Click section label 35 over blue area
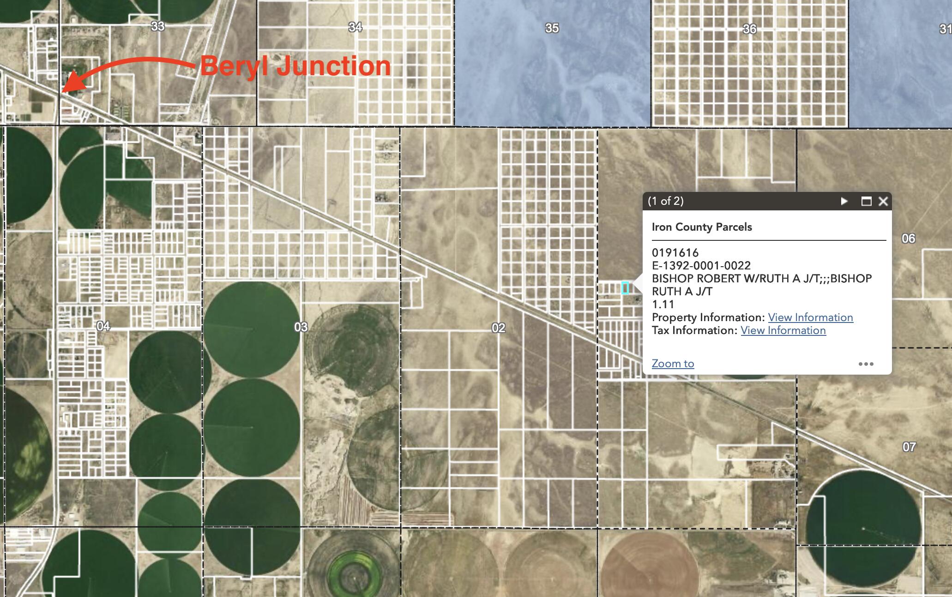The height and width of the screenshot is (597, 952). point(552,28)
